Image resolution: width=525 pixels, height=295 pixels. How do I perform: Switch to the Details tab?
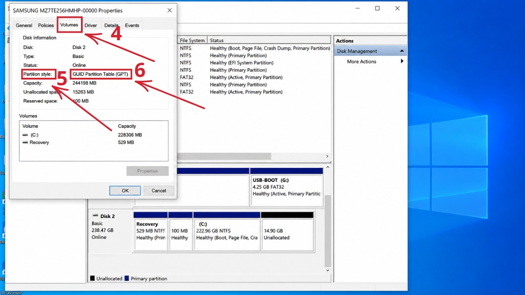[111, 25]
